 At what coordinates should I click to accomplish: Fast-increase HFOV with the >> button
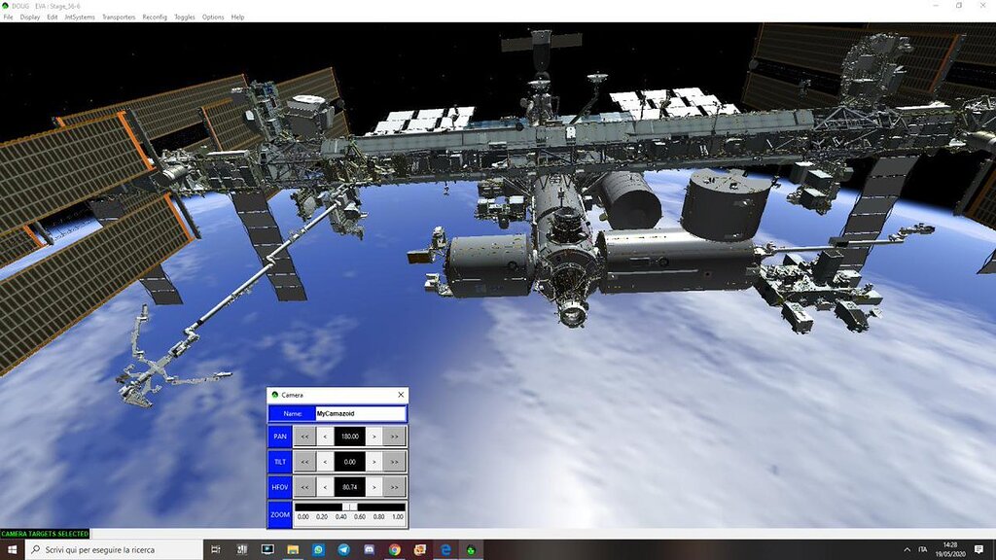pos(394,486)
